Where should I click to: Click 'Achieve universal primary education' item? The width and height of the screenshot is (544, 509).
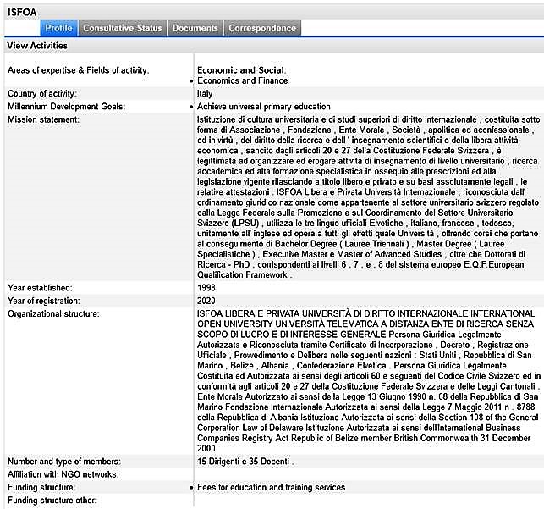click(264, 107)
